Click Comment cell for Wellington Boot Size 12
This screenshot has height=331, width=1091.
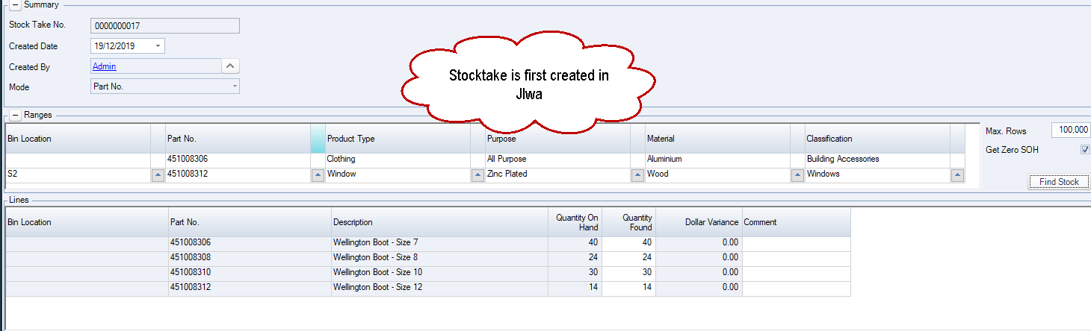[796, 287]
